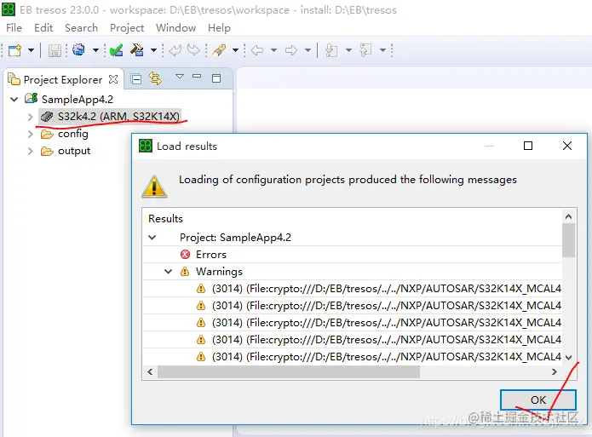592x437 pixels.
Task: Open the Search menu
Action: [x=81, y=28]
